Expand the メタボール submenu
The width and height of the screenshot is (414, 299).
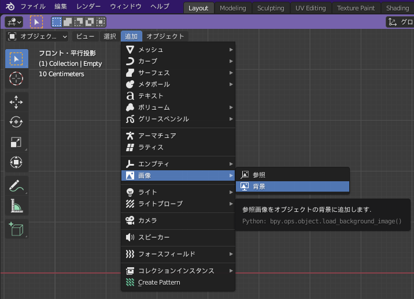[178, 84]
